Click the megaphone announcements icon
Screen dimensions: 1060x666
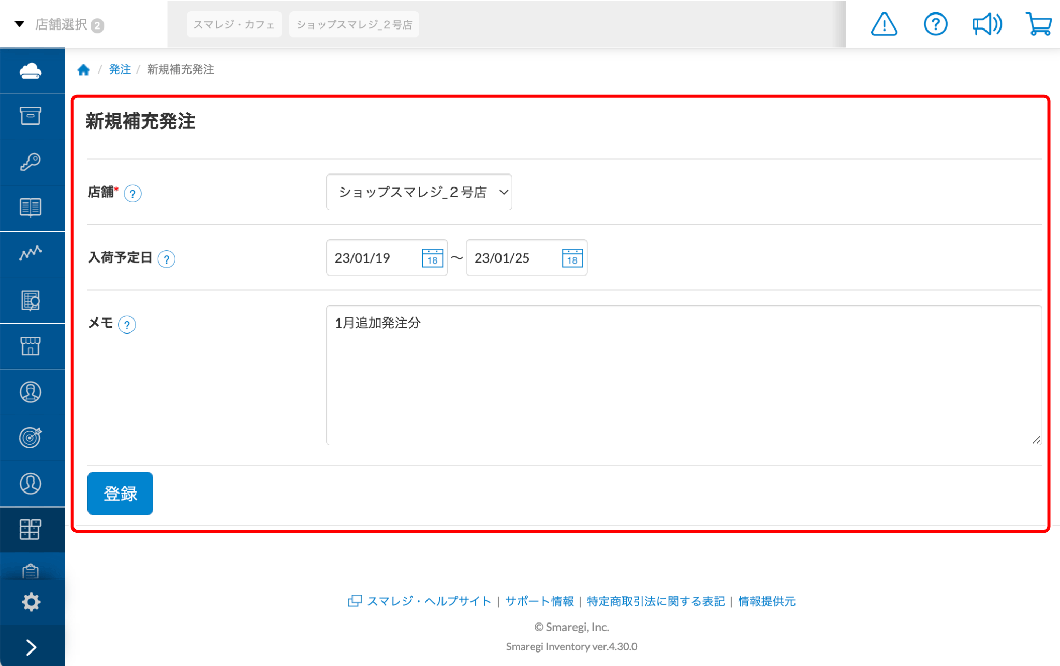pyautogui.click(x=987, y=24)
